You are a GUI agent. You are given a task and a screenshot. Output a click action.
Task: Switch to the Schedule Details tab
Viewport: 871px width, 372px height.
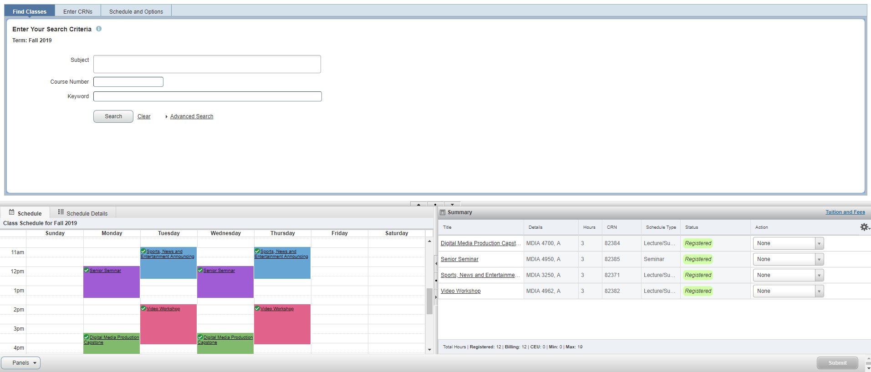point(83,213)
